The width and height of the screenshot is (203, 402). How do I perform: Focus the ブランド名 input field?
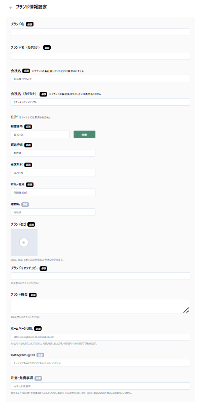[x=100, y=33]
